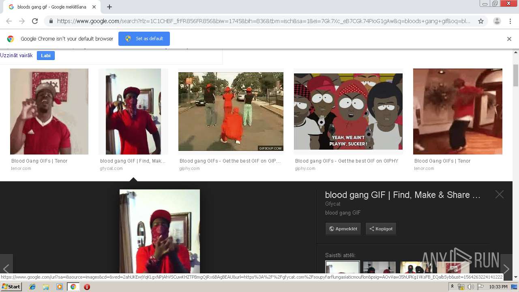This screenshot has height=292, width=519.
Task: Open volume control in tray
Action: pos(470,287)
